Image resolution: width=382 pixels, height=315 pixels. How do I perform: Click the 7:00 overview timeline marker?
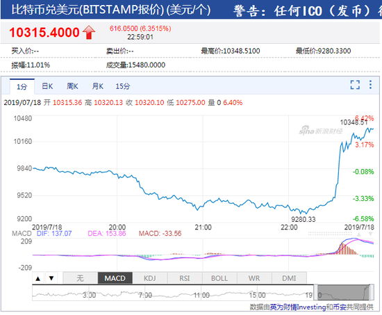click(145, 296)
